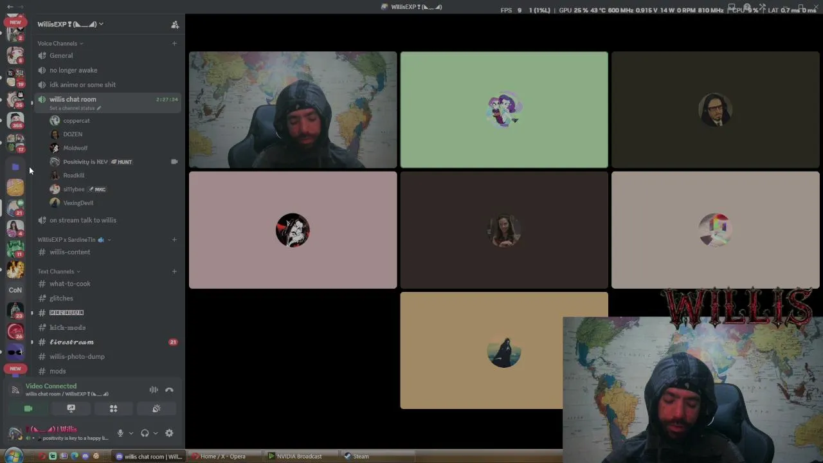
Task: Click the Opera quick launch icon in the taskbar
Action: point(42,457)
